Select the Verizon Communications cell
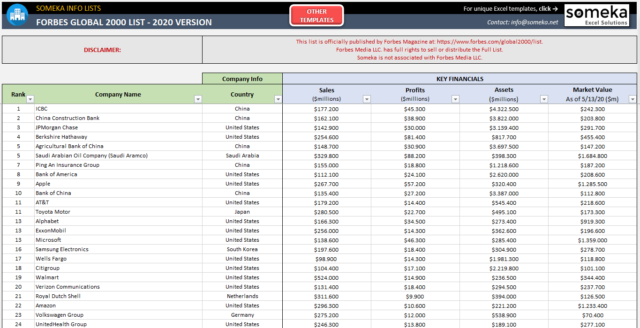 (x=119, y=287)
